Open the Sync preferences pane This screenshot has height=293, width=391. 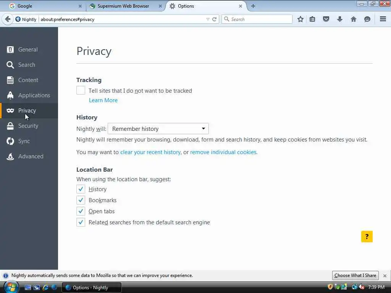pyautogui.click(x=29, y=141)
